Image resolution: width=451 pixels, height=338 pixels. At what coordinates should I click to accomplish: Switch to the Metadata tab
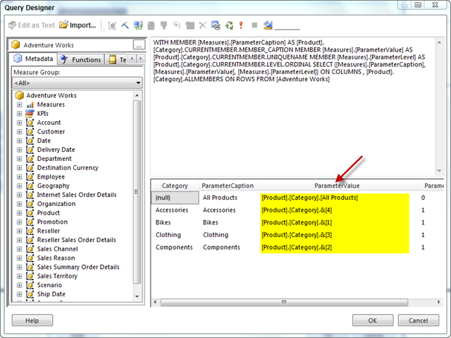(33, 59)
